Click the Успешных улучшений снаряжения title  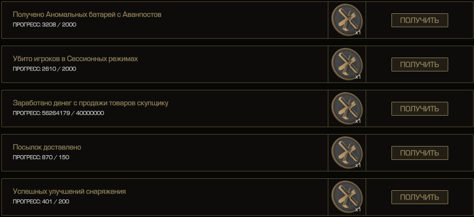69,191
